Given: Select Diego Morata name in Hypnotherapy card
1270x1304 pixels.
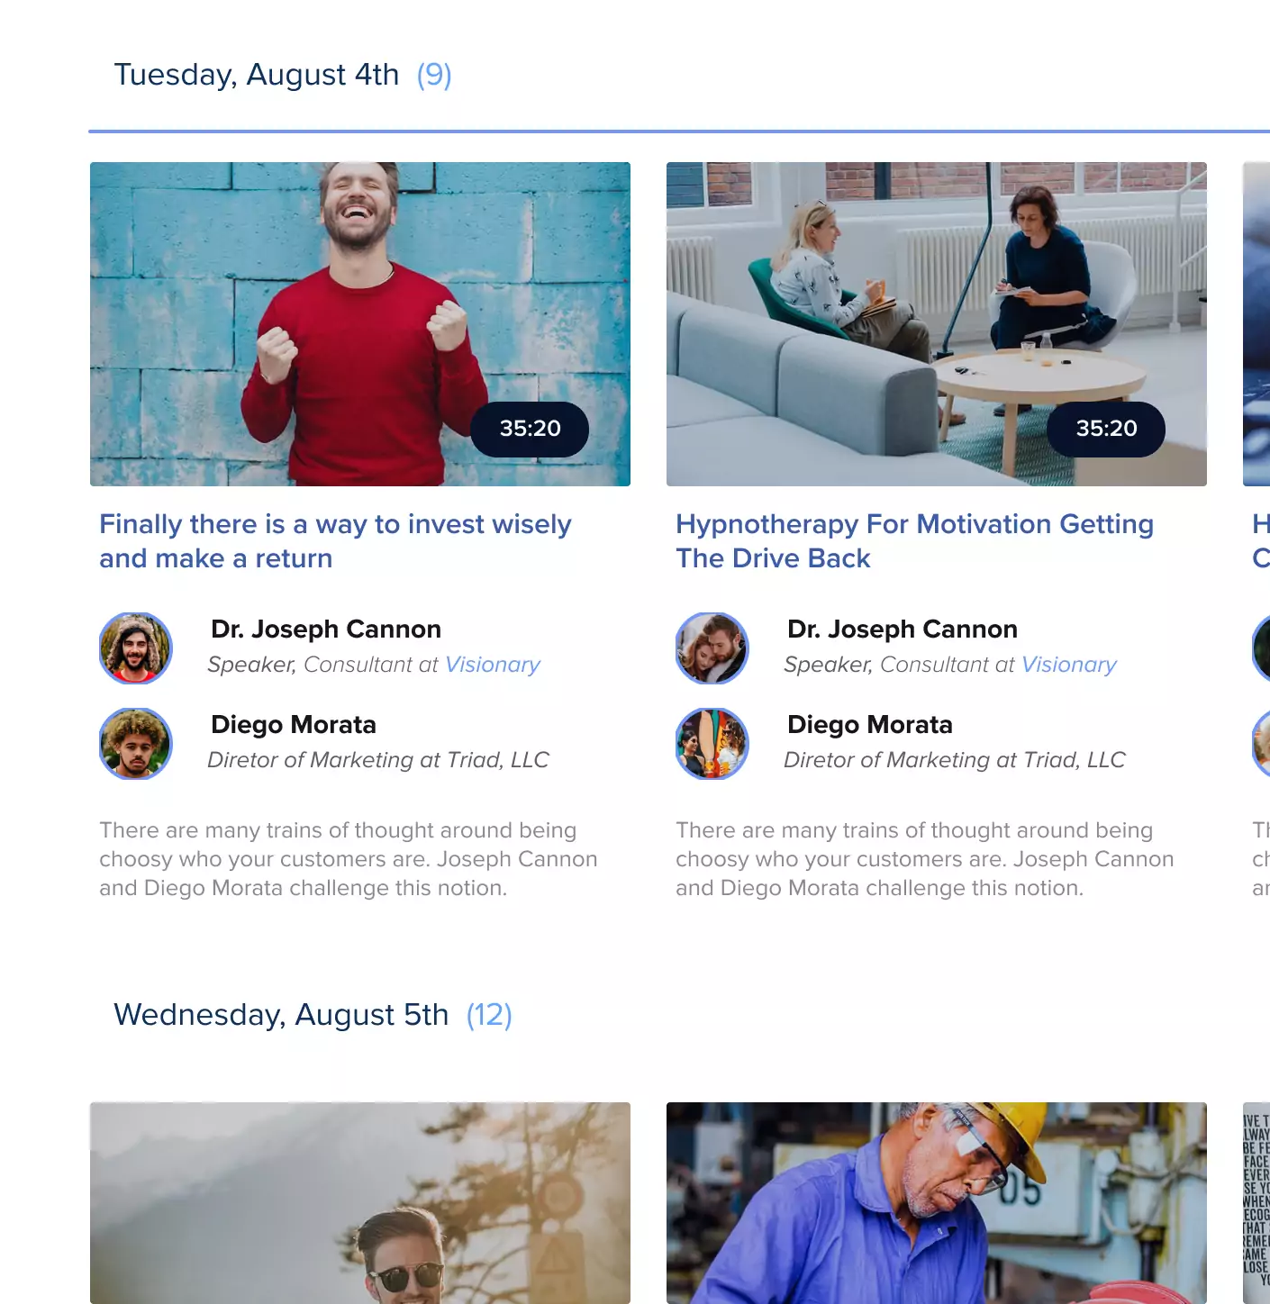Looking at the screenshot, I should tap(870, 724).
